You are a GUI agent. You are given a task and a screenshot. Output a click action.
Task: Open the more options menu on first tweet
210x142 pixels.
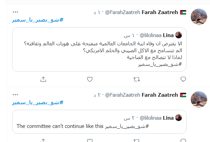tap(16, 12)
